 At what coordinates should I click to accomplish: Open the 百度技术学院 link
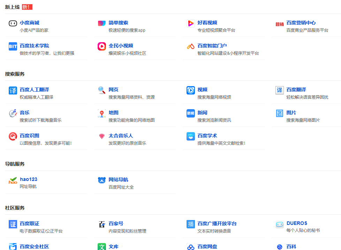35,46
